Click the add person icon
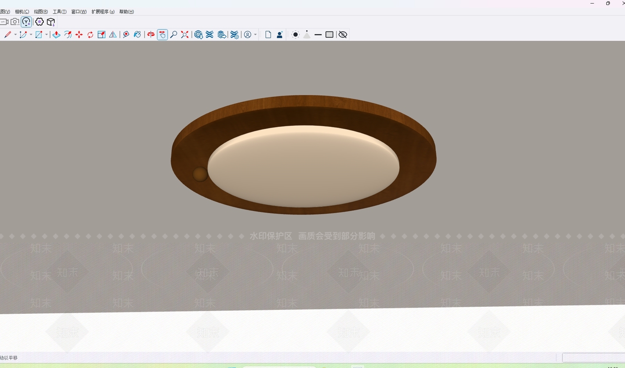 pyautogui.click(x=280, y=35)
